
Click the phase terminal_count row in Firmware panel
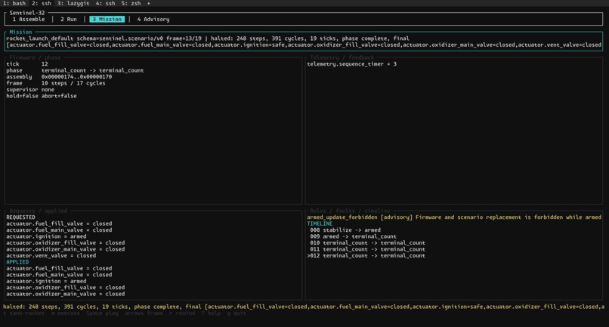(x=75, y=70)
